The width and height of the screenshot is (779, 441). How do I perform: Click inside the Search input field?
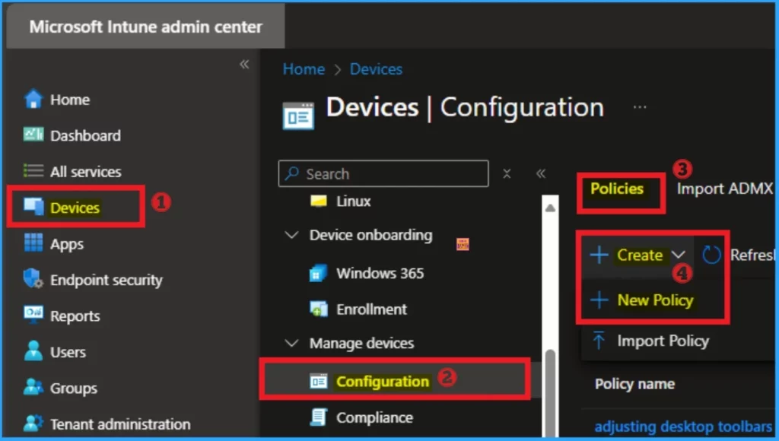click(x=383, y=173)
